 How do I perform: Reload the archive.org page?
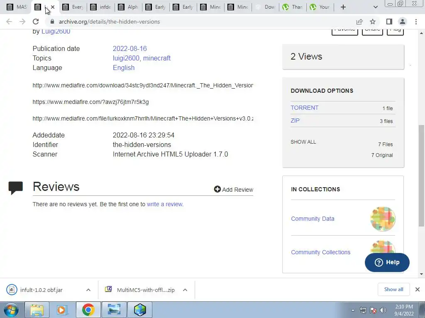36,22
